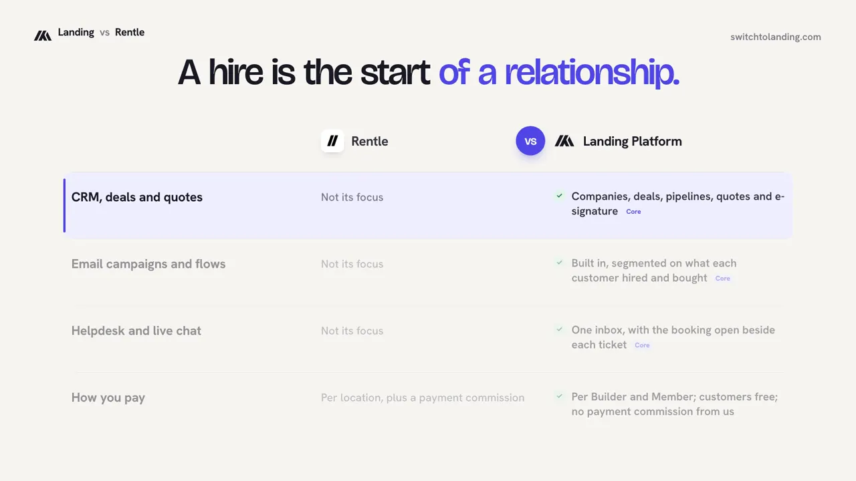856x481 pixels.
Task: Click the purple active-row indicator bar
Action: [x=64, y=205]
